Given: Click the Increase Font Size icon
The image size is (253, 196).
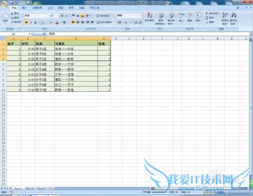Looking at the screenshot, I should 62,16.
